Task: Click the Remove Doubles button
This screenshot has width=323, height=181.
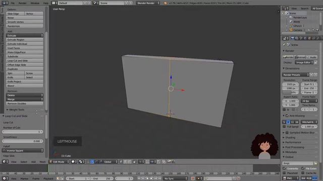Action: [x=25, y=104]
